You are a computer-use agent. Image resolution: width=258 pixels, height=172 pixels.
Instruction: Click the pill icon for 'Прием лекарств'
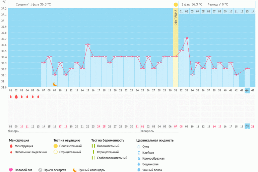(40, 170)
